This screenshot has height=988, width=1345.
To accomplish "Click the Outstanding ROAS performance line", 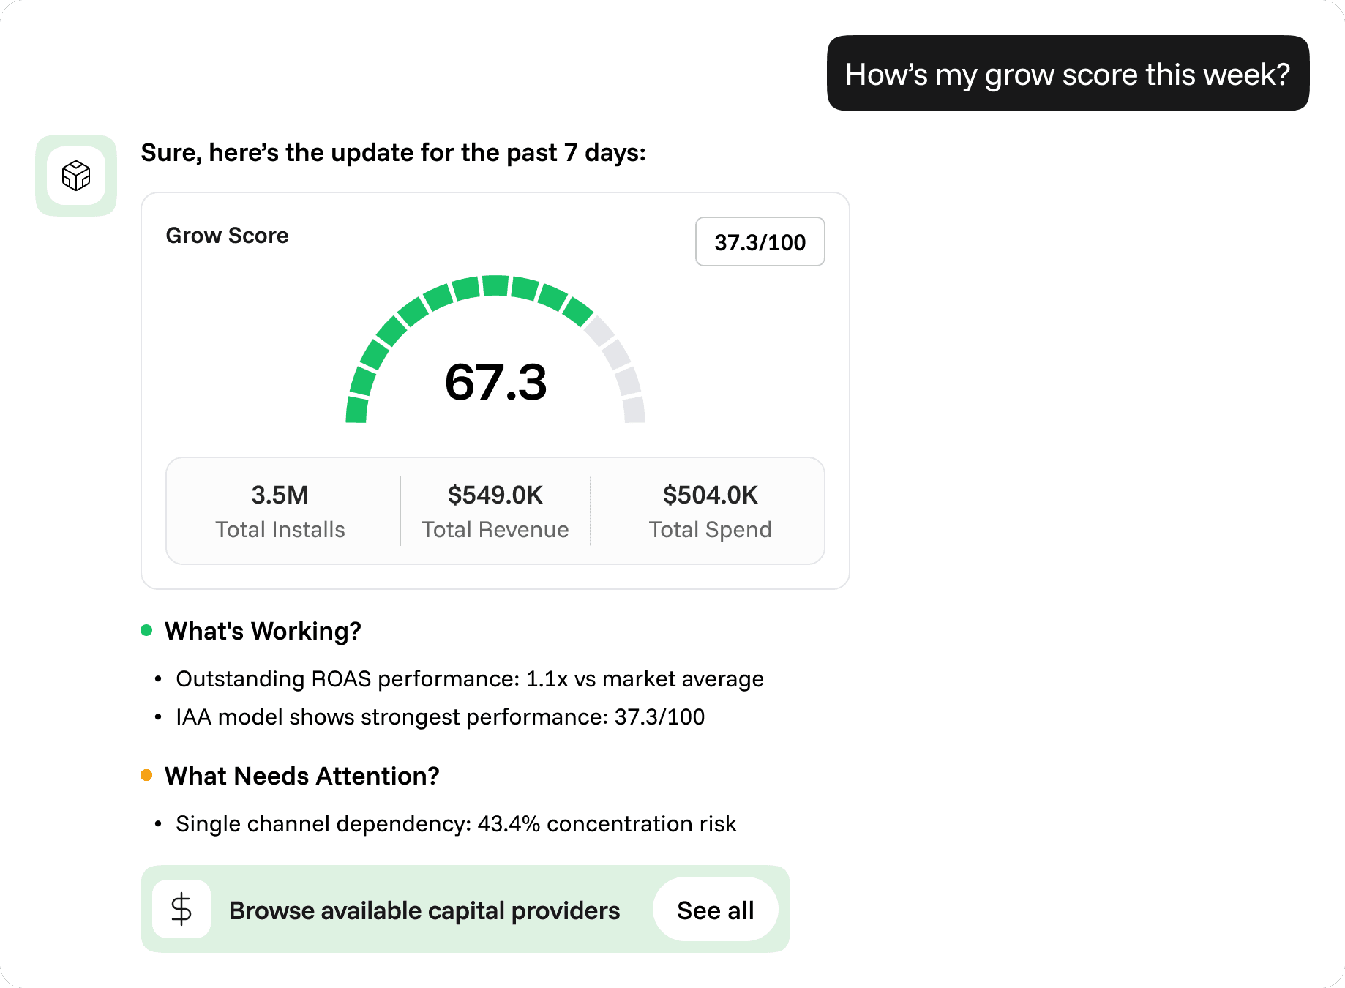I will point(470,679).
